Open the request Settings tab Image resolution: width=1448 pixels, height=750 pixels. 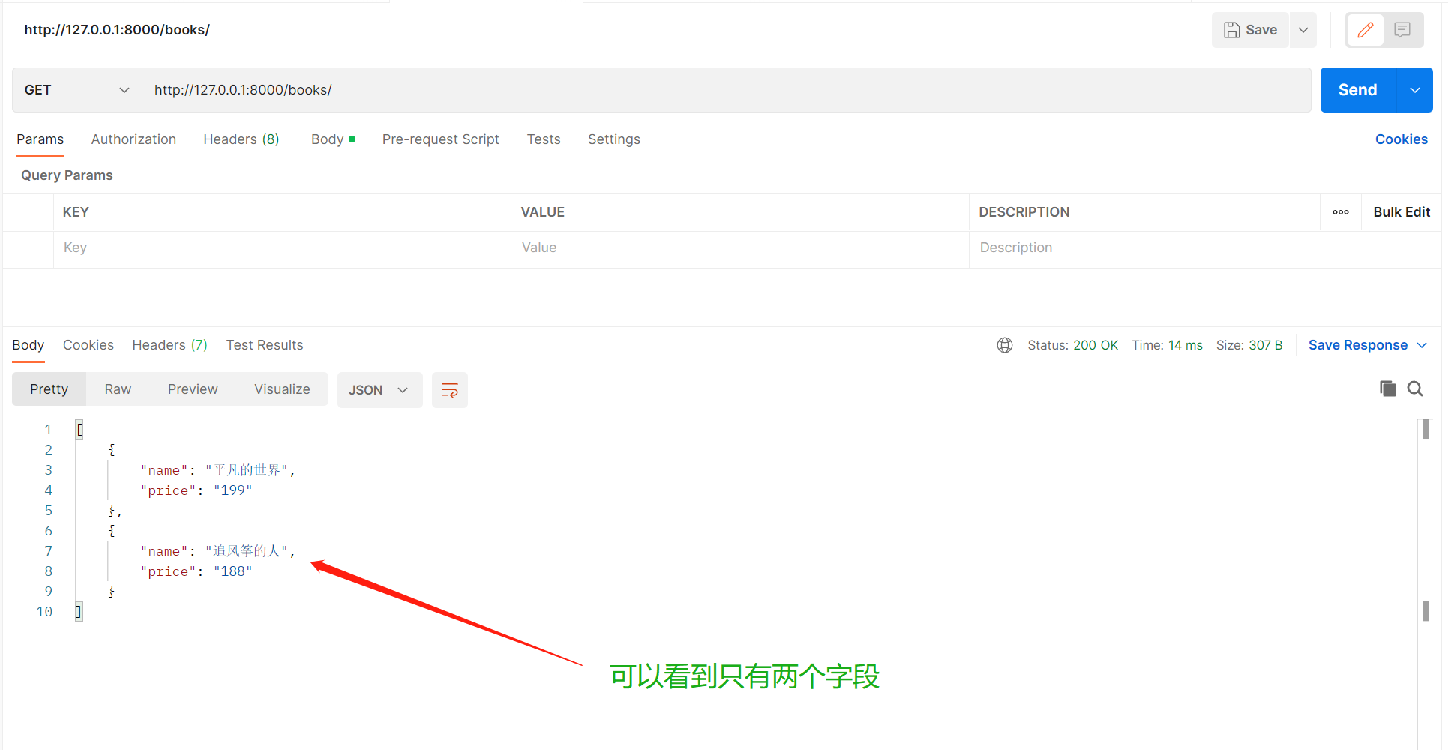pyautogui.click(x=614, y=139)
